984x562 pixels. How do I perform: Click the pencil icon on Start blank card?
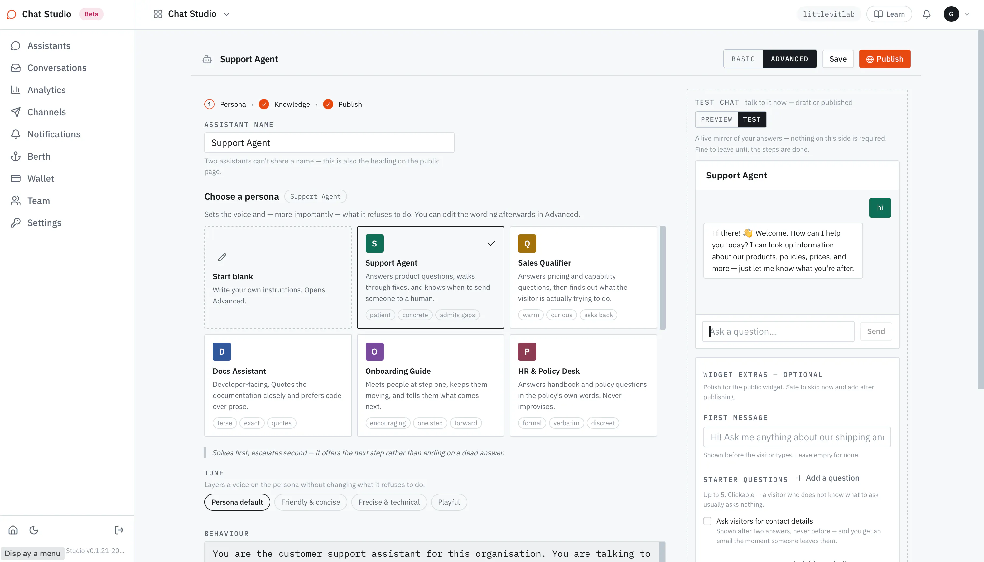pos(222,257)
